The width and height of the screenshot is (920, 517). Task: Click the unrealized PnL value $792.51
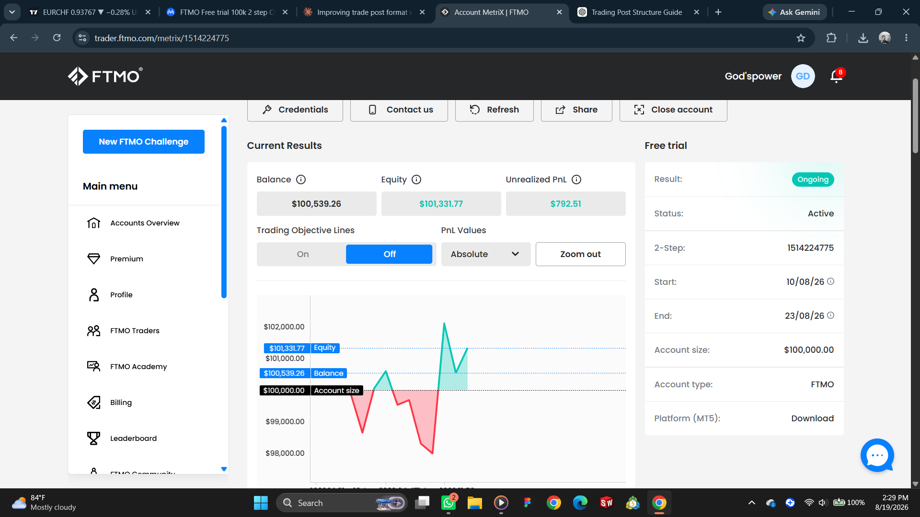coord(565,204)
